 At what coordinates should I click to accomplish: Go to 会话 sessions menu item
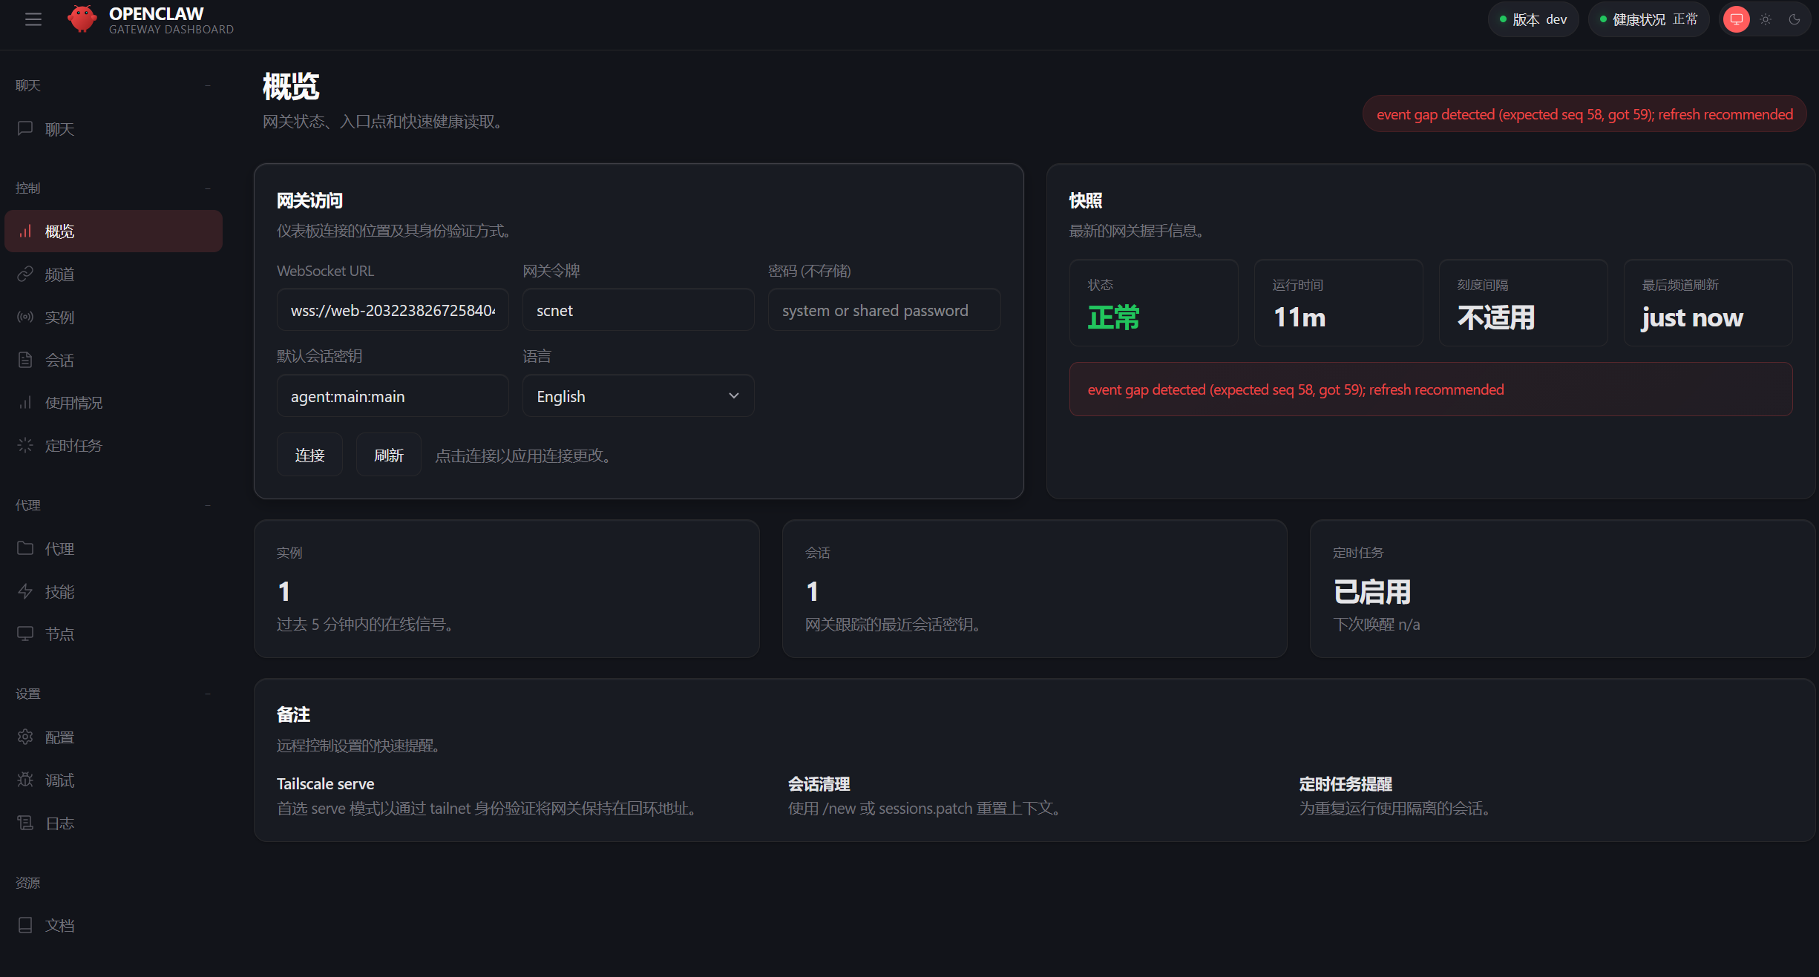coord(59,360)
